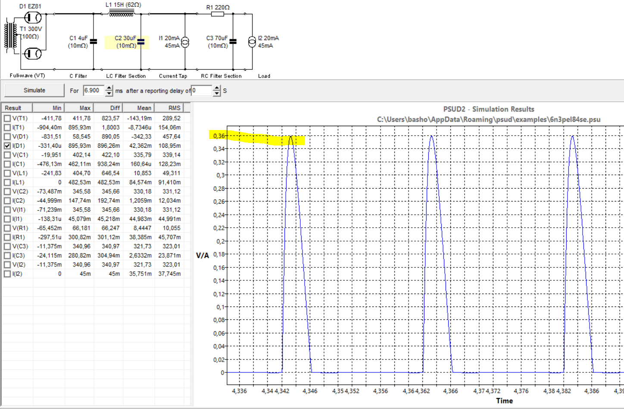Enable the I(C3) trace checkbox
Screen dimensions: 624x409
click(7, 256)
